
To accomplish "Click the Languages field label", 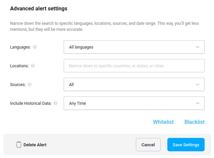I will tap(20, 47).
